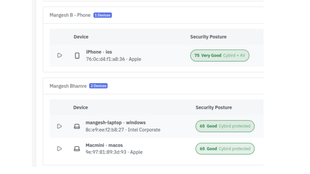Click Security Posture header above the iPhone row
The width and height of the screenshot is (310, 174).
click(x=208, y=37)
